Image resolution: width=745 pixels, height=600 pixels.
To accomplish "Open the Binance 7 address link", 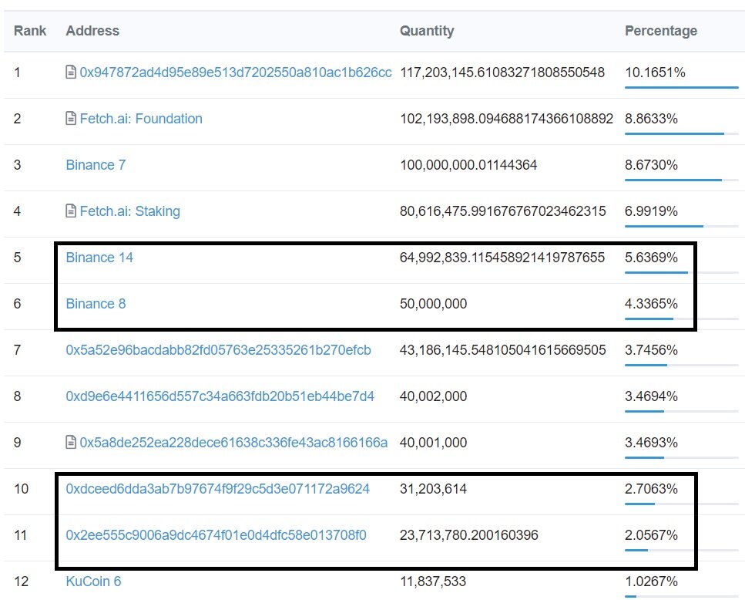I will click(96, 165).
